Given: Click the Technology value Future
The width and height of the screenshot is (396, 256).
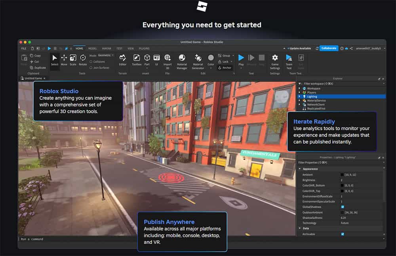Looking at the screenshot, I should click(x=345, y=223).
